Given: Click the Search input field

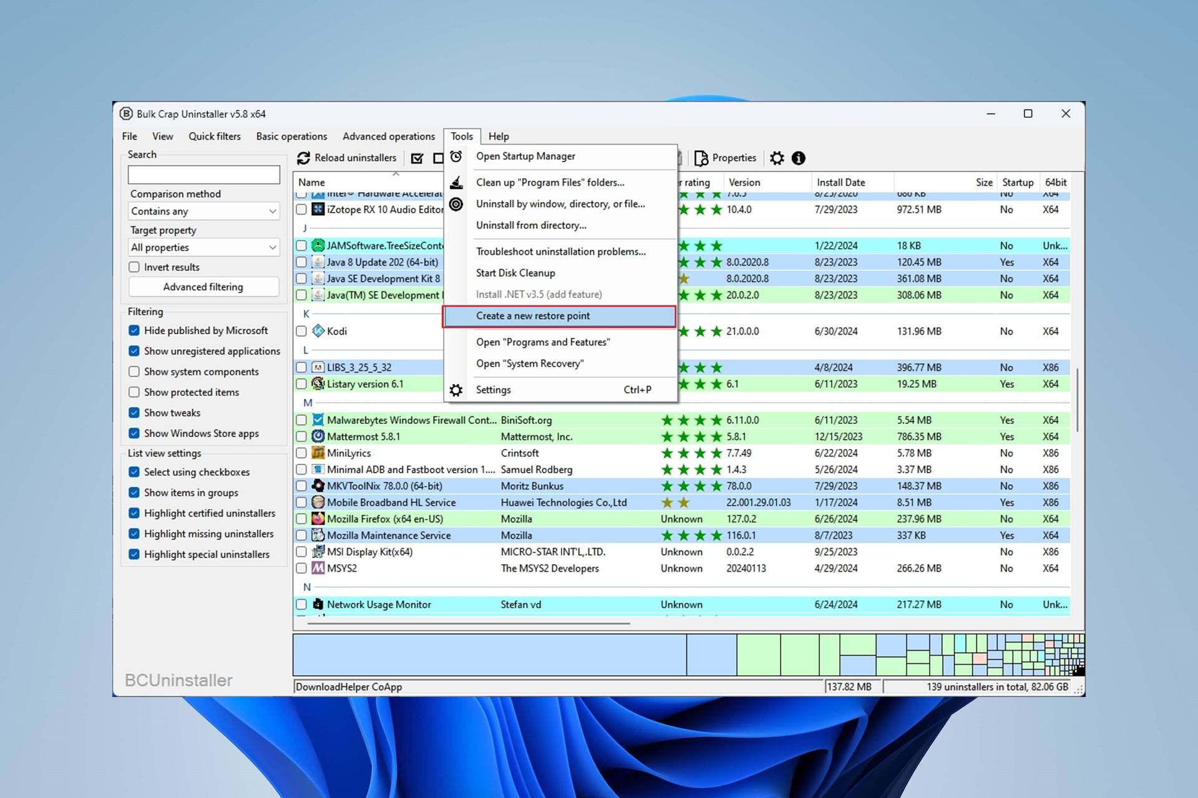Looking at the screenshot, I should coord(203,175).
